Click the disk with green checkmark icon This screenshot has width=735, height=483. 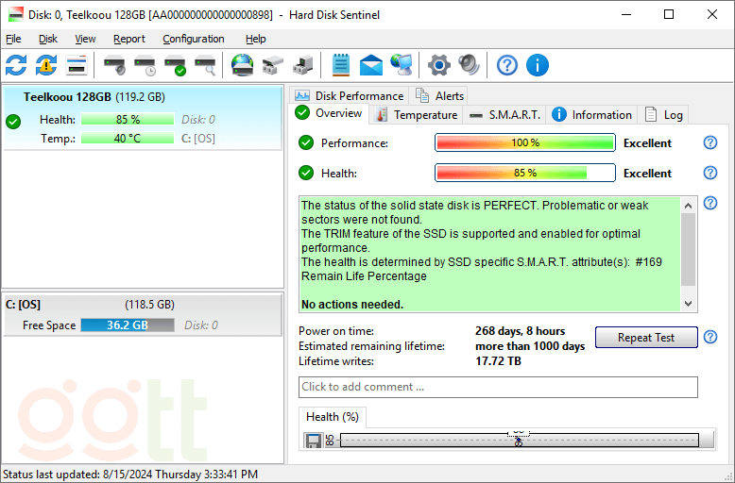[175, 65]
